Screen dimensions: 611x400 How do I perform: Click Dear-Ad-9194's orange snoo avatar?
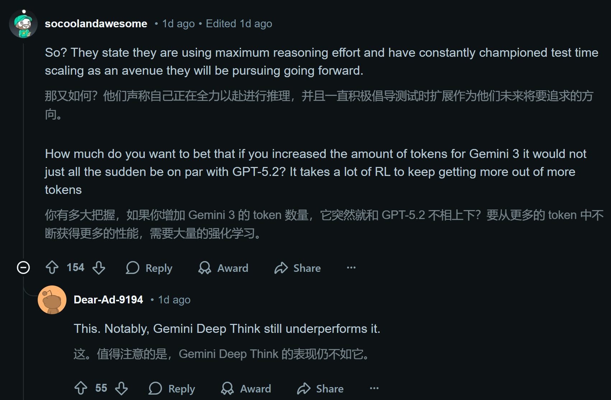tap(52, 299)
